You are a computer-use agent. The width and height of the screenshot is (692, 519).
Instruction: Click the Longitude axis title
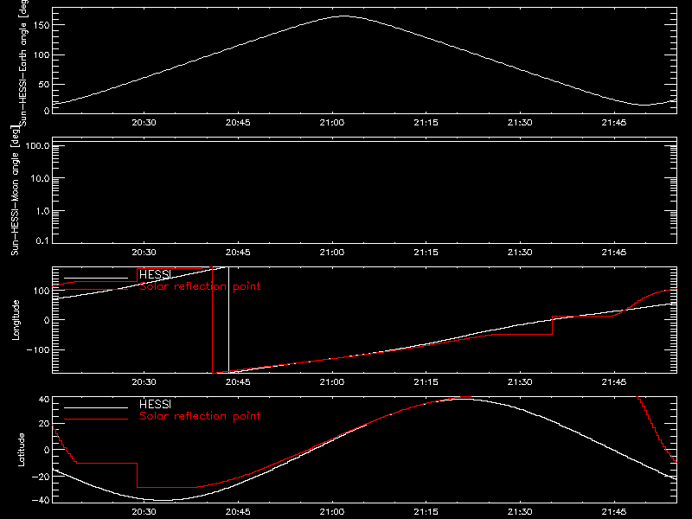(16, 320)
